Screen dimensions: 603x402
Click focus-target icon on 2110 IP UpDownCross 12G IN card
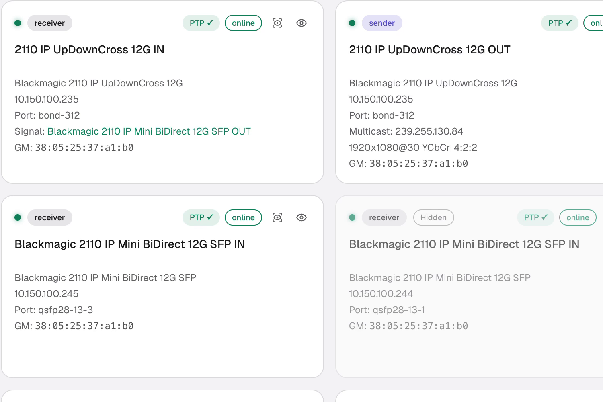277,23
